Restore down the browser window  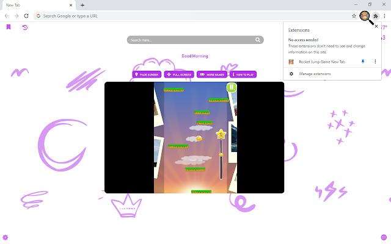(x=370, y=4)
